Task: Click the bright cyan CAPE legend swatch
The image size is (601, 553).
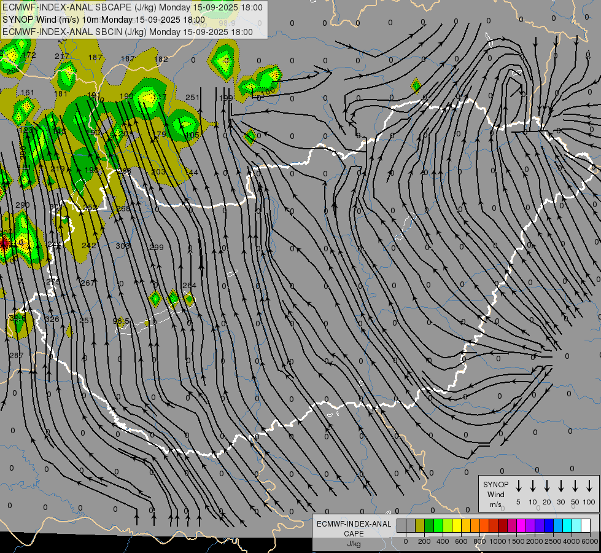Action: [567, 526]
